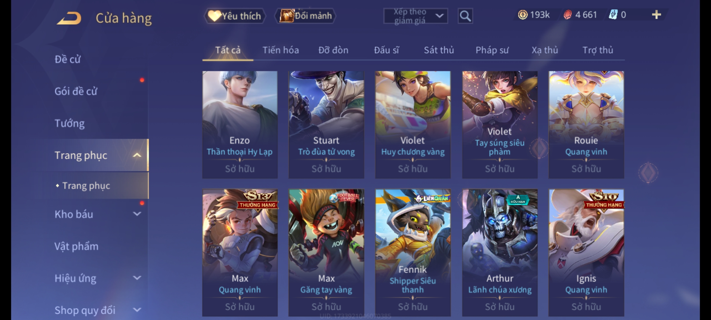Tap the red gem 4 661 icon

coord(567,15)
